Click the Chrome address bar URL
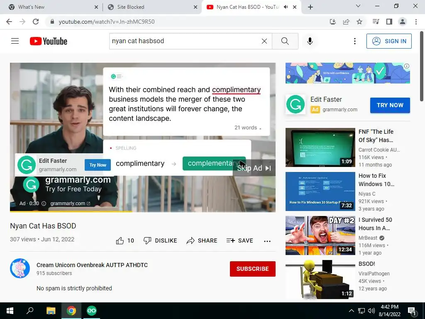The width and height of the screenshot is (425, 319). (107, 22)
